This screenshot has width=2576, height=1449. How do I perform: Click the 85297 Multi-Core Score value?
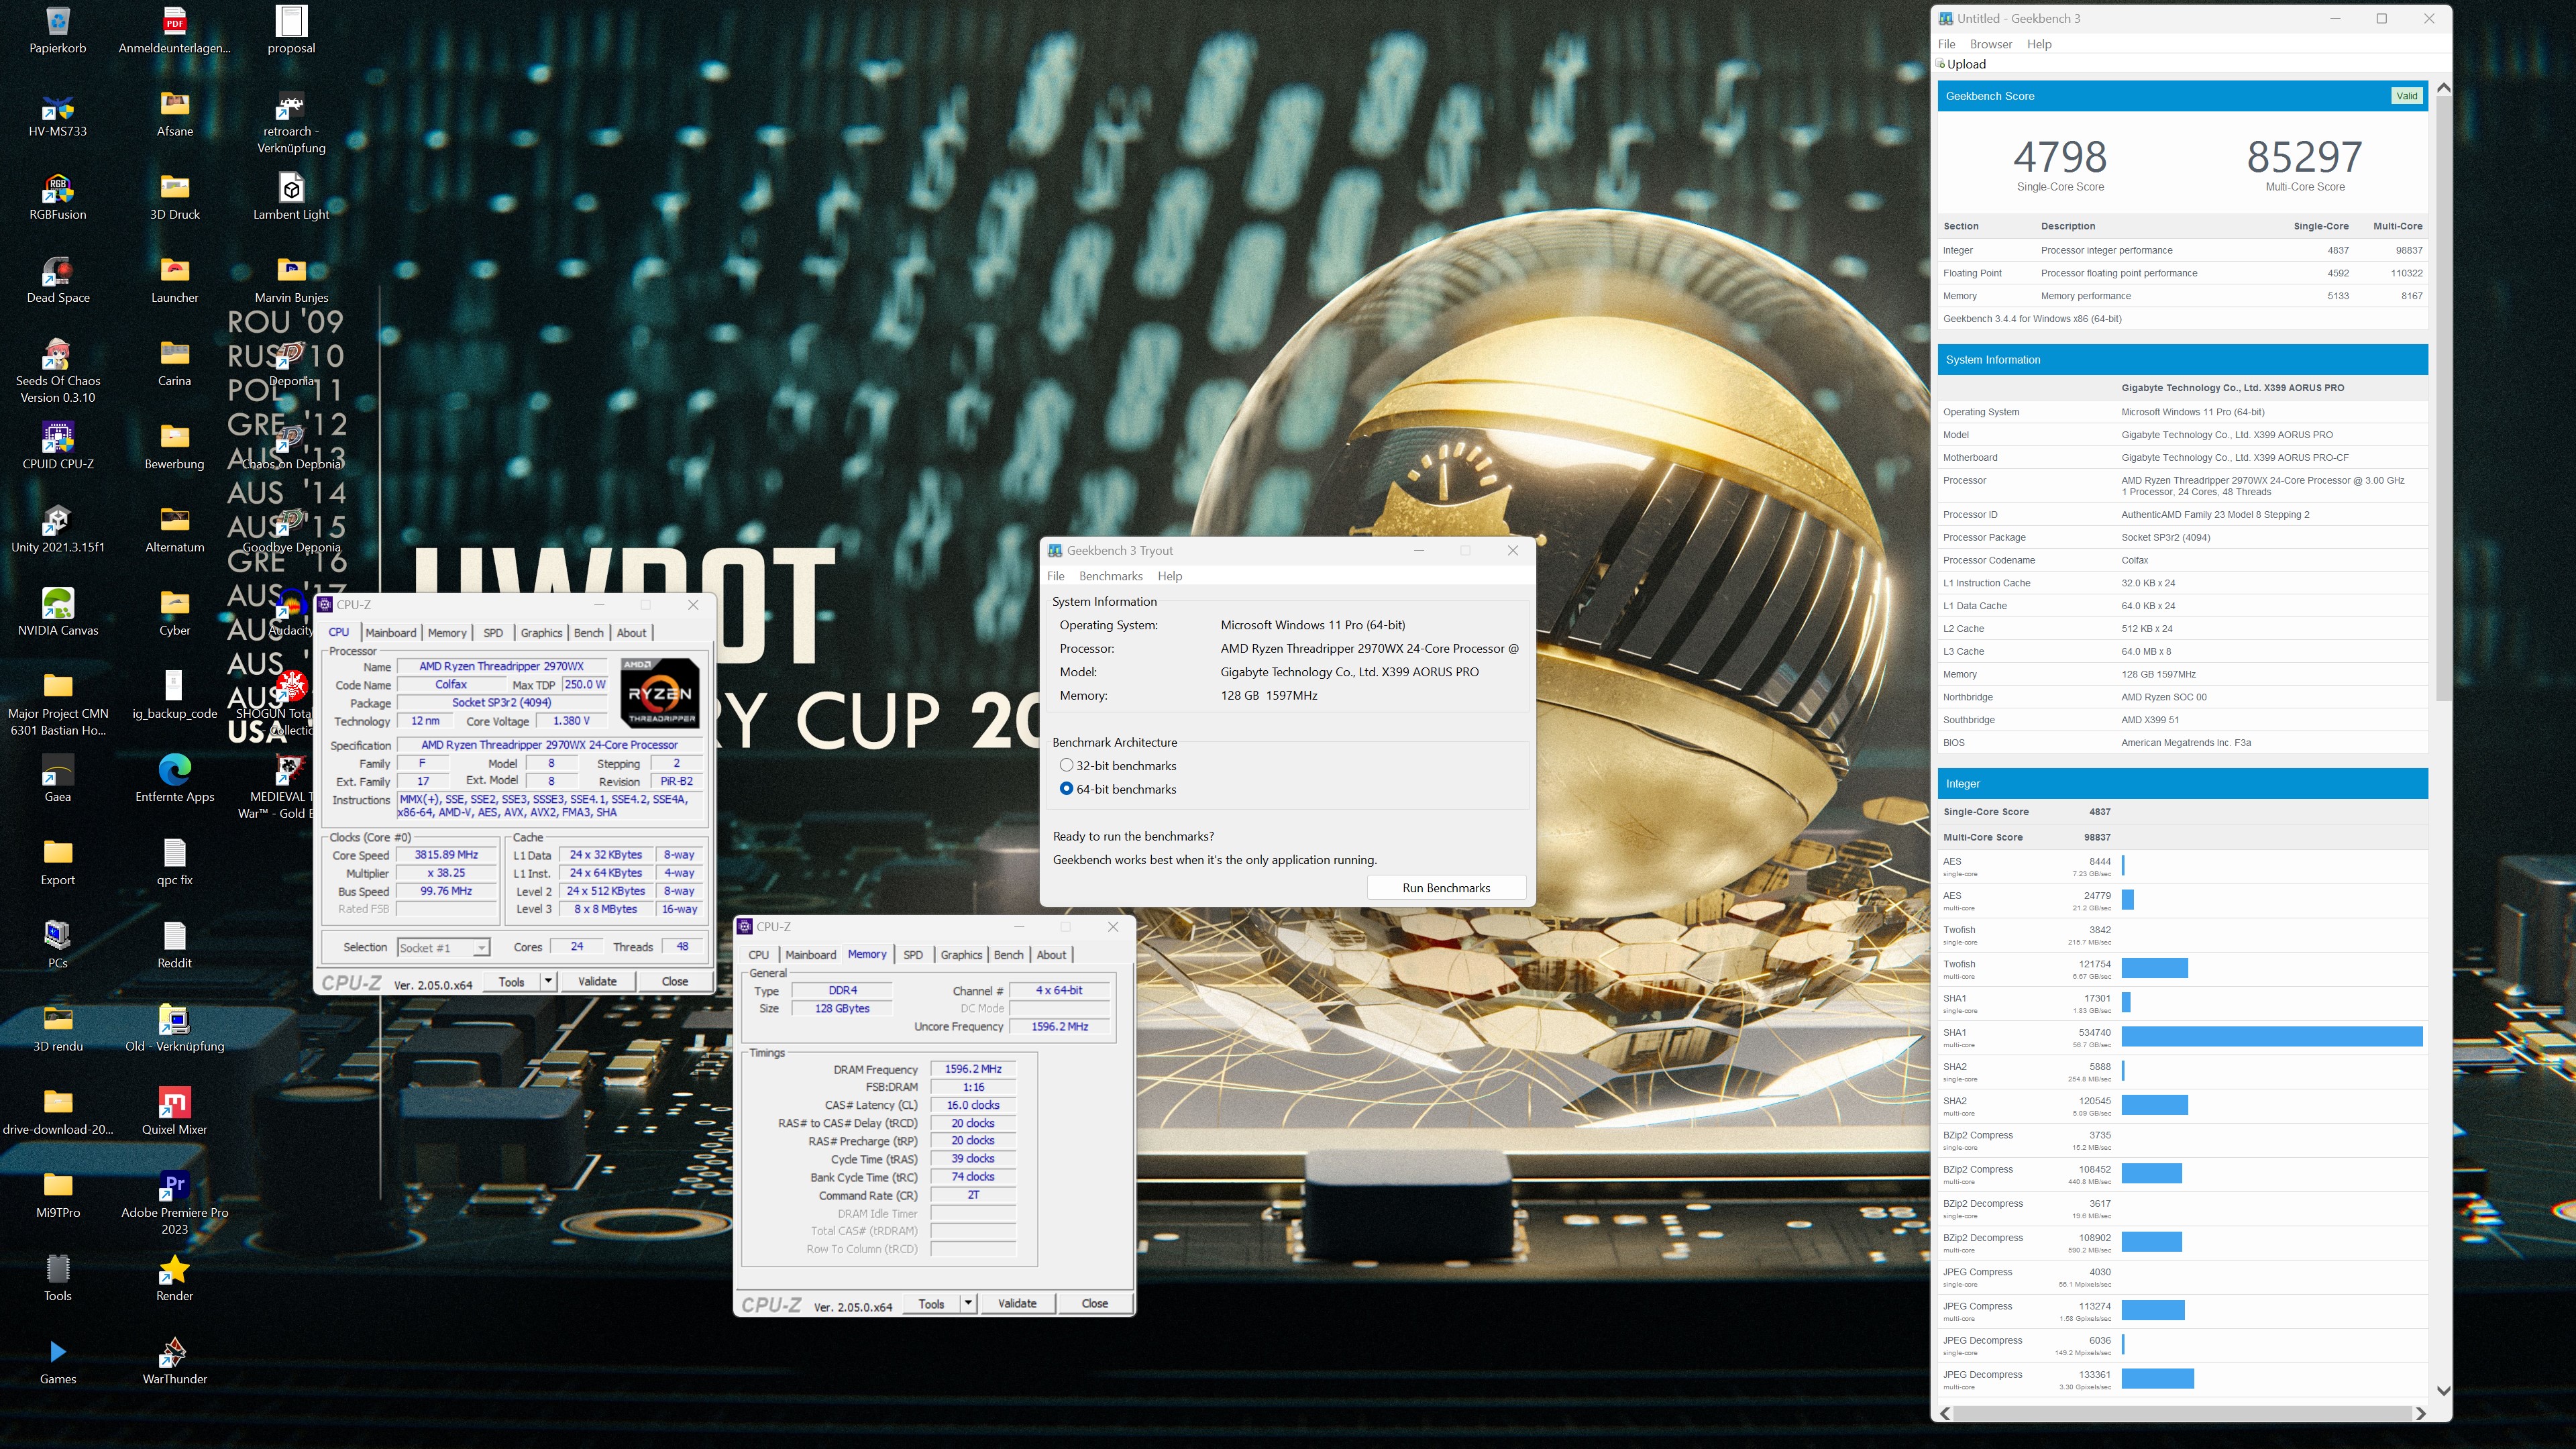click(2304, 157)
